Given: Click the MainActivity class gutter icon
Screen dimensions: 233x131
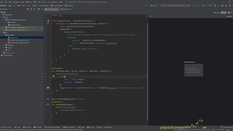Looking at the screenshot, I should 48,21.
